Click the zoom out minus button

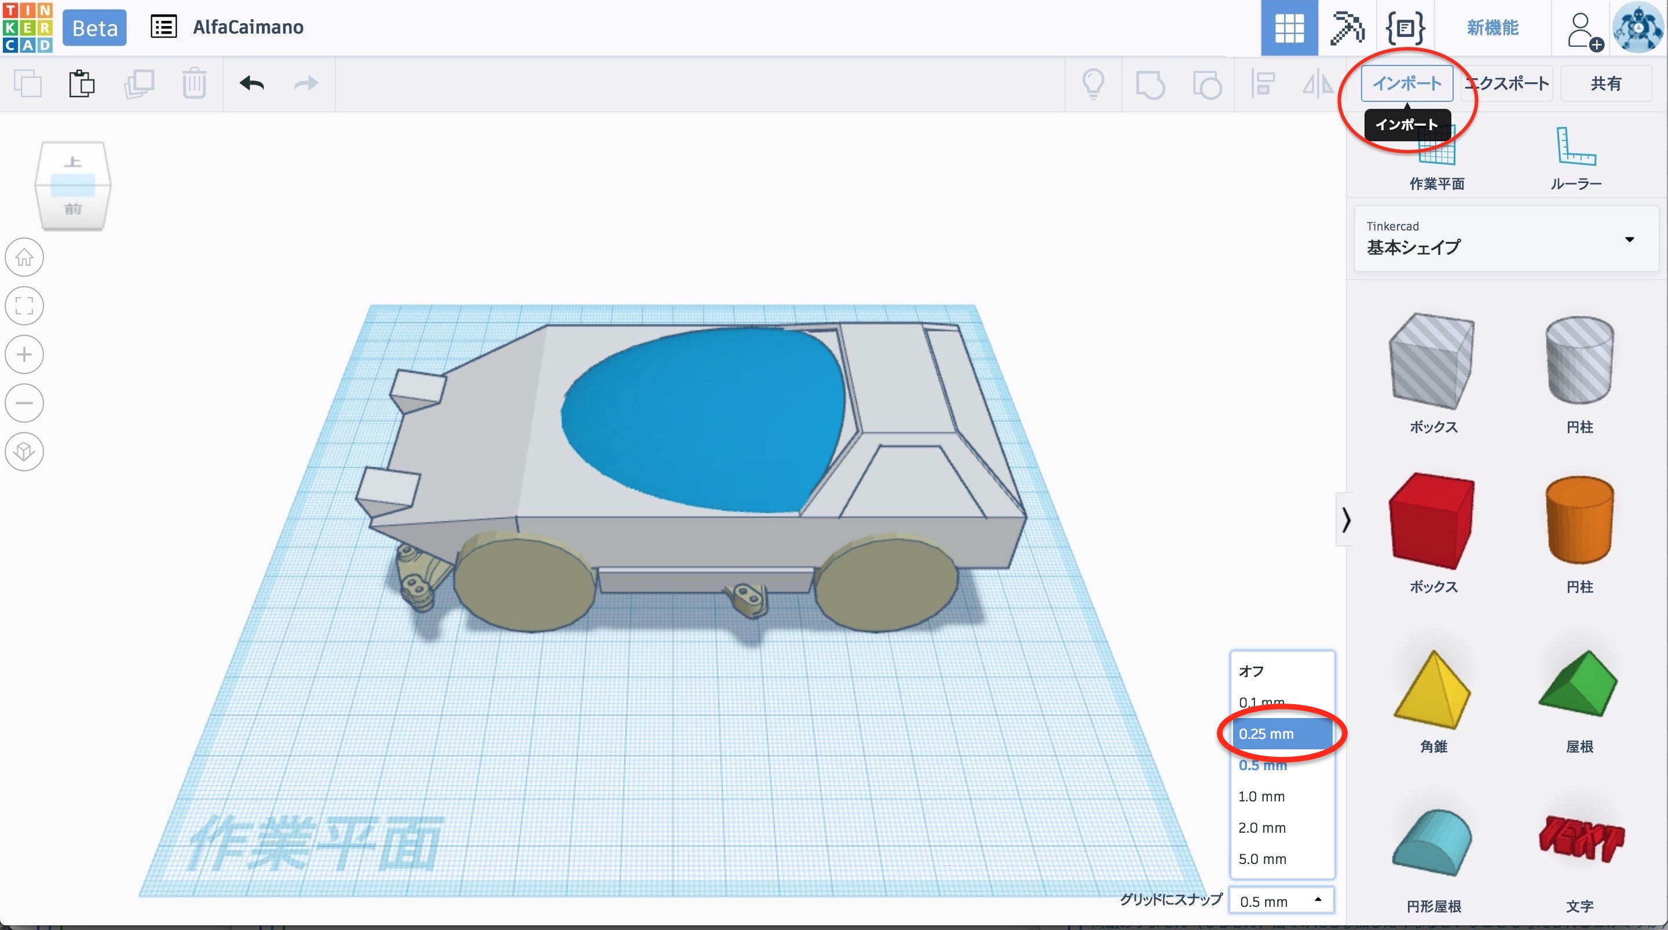point(24,403)
